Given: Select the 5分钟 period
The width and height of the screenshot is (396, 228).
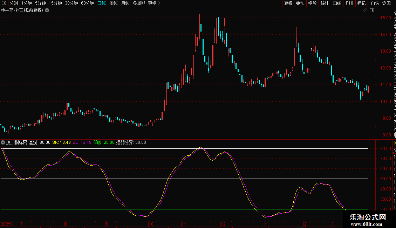Looking at the screenshot, I should (40, 3).
